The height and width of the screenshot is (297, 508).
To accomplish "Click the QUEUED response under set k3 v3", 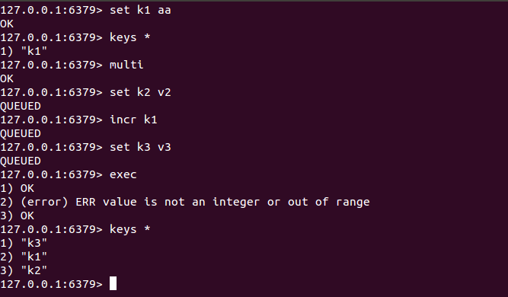I will point(21,161).
